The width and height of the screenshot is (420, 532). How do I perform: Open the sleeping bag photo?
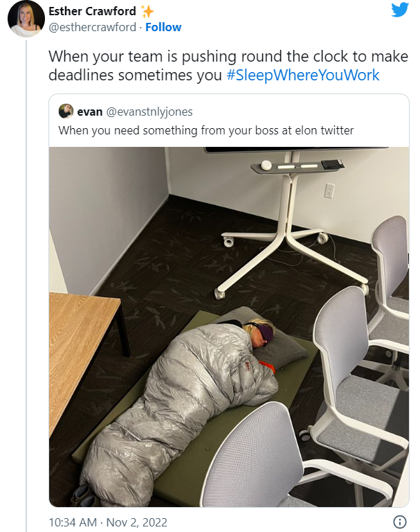coord(229,327)
